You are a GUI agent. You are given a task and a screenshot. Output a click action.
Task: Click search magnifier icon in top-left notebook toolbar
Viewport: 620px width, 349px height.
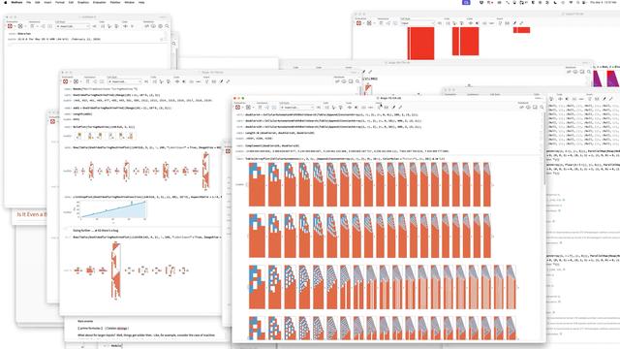pos(167,26)
